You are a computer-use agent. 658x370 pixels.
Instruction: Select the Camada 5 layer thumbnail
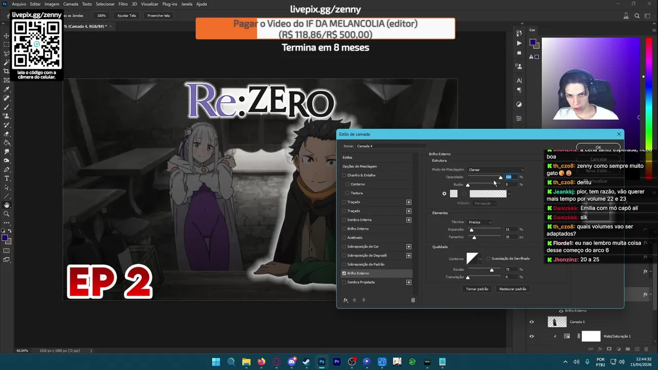[x=557, y=322]
